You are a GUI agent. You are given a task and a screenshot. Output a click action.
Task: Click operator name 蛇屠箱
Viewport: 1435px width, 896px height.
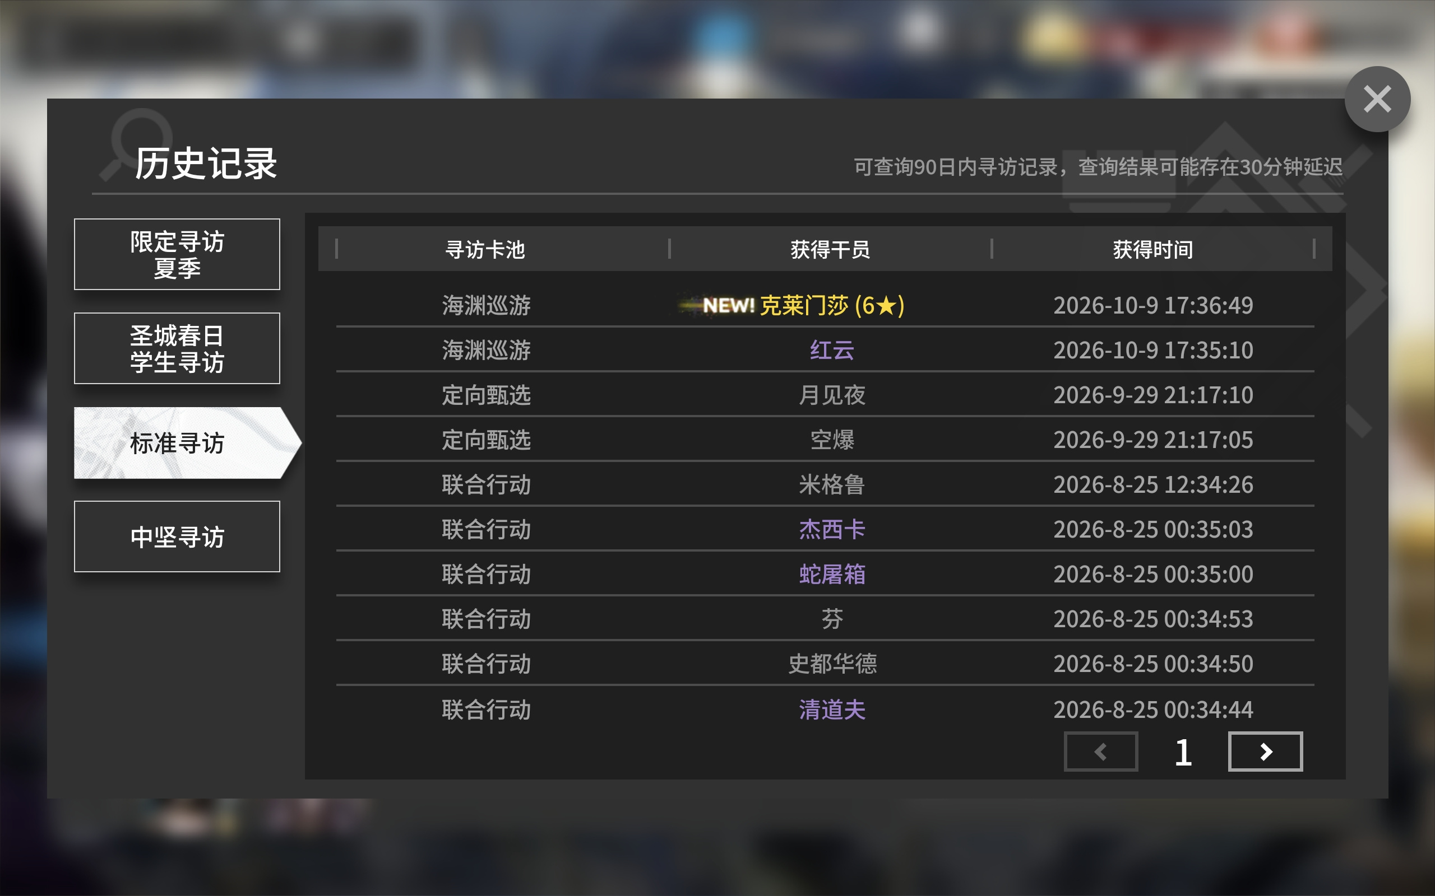[832, 574]
